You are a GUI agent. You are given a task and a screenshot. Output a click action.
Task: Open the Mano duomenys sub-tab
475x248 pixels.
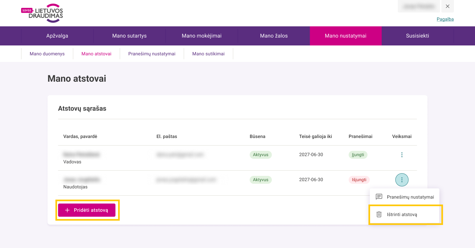(x=47, y=54)
